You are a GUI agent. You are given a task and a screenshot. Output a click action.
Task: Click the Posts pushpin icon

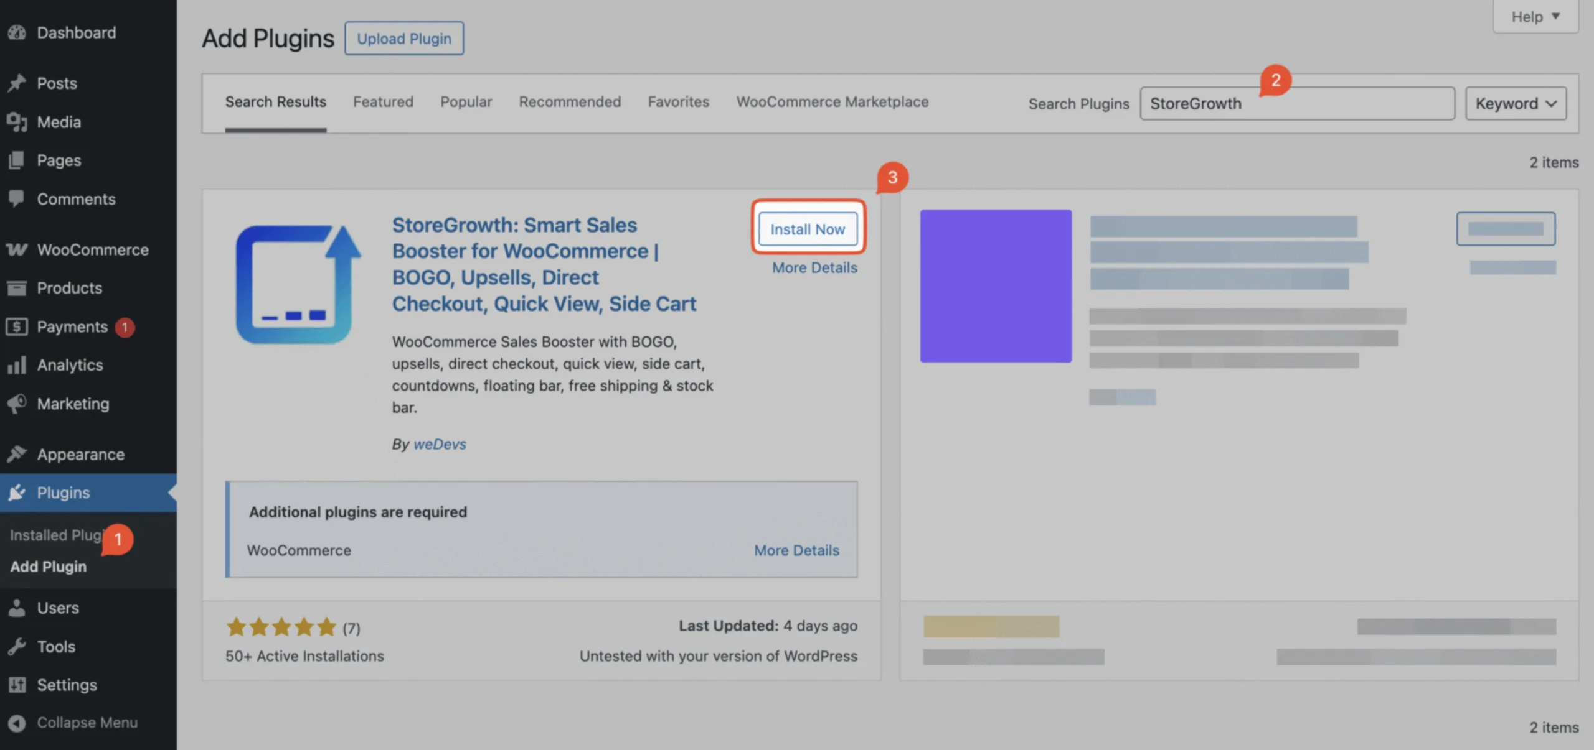[x=17, y=83]
